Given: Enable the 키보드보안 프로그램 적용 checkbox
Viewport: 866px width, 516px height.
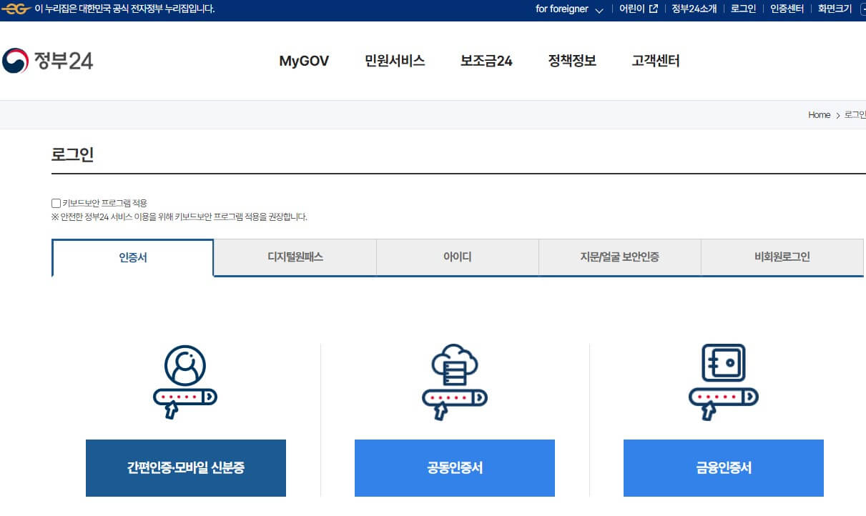Looking at the screenshot, I should 56,203.
